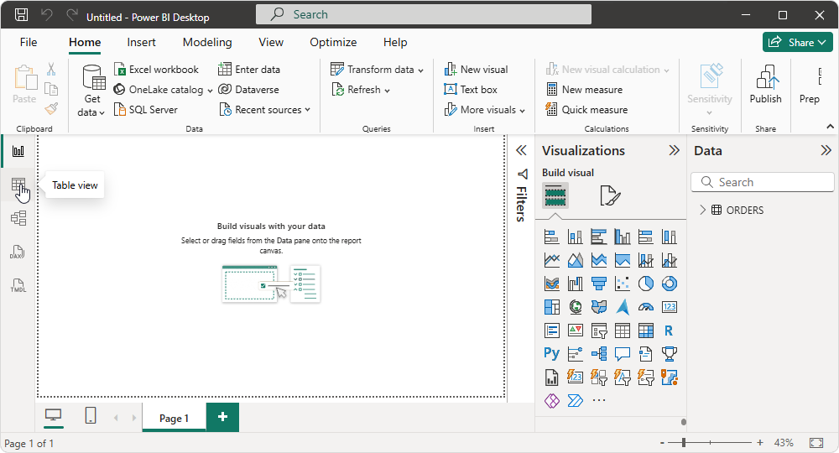The image size is (839, 453).
Task: Switch to mobile layout view
Action: point(91,416)
